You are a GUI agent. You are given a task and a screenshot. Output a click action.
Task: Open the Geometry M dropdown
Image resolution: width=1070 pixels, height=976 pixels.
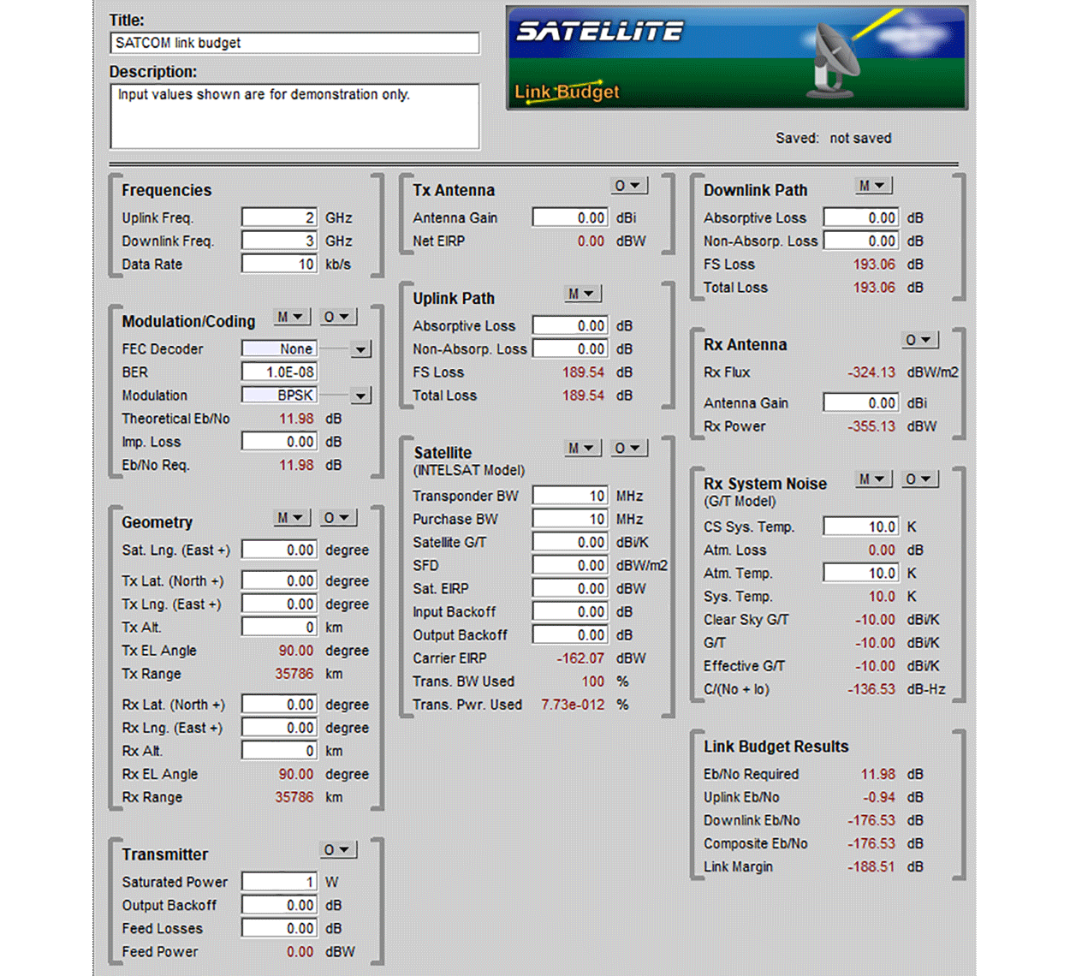coord(292,518)
